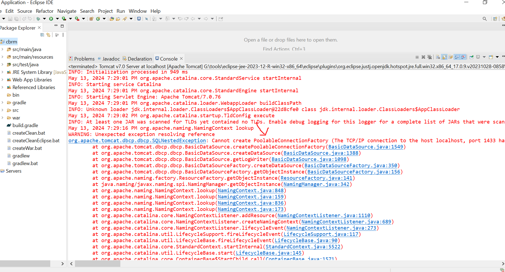Open the Debug launch dropdown arrow

pyautogui.click(x=44, y=19)
